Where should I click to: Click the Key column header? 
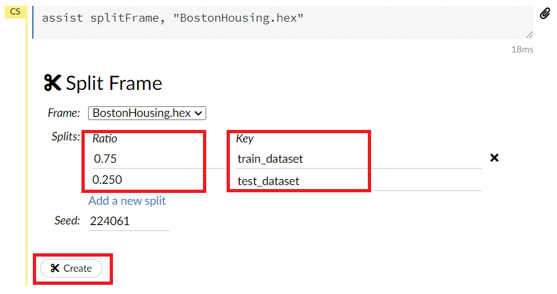[244, 138]
